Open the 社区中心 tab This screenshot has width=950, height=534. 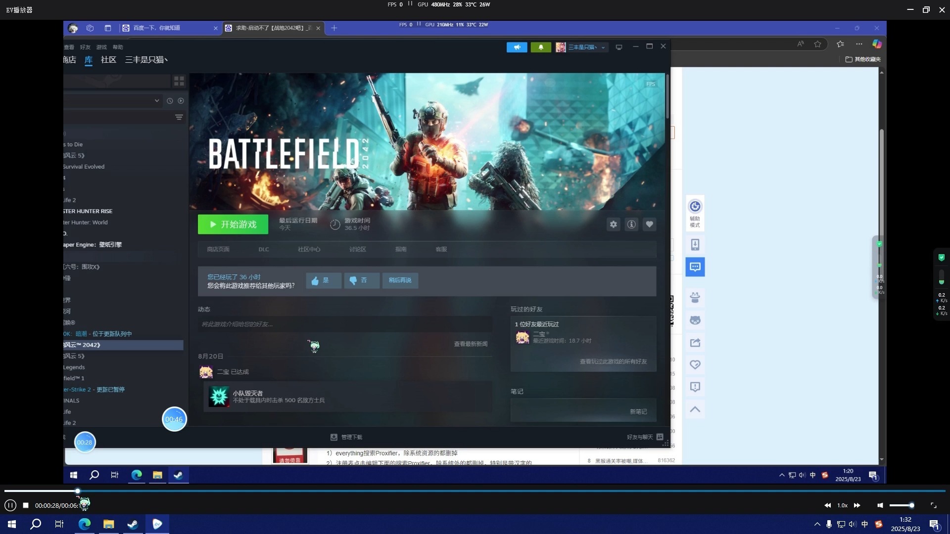pos(309,249)
